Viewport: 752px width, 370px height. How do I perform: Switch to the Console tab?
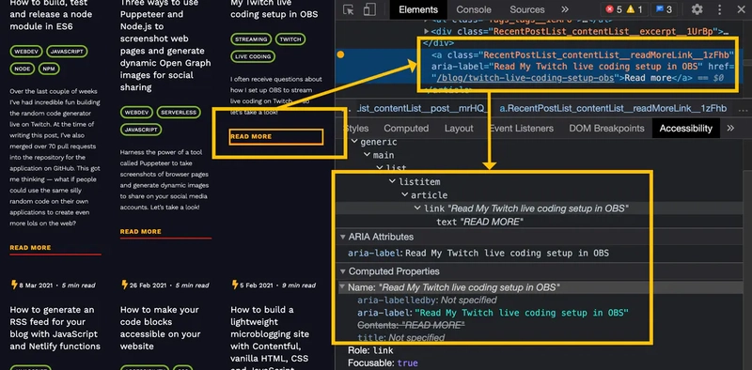pyautogui.click(x=474, y=9)
